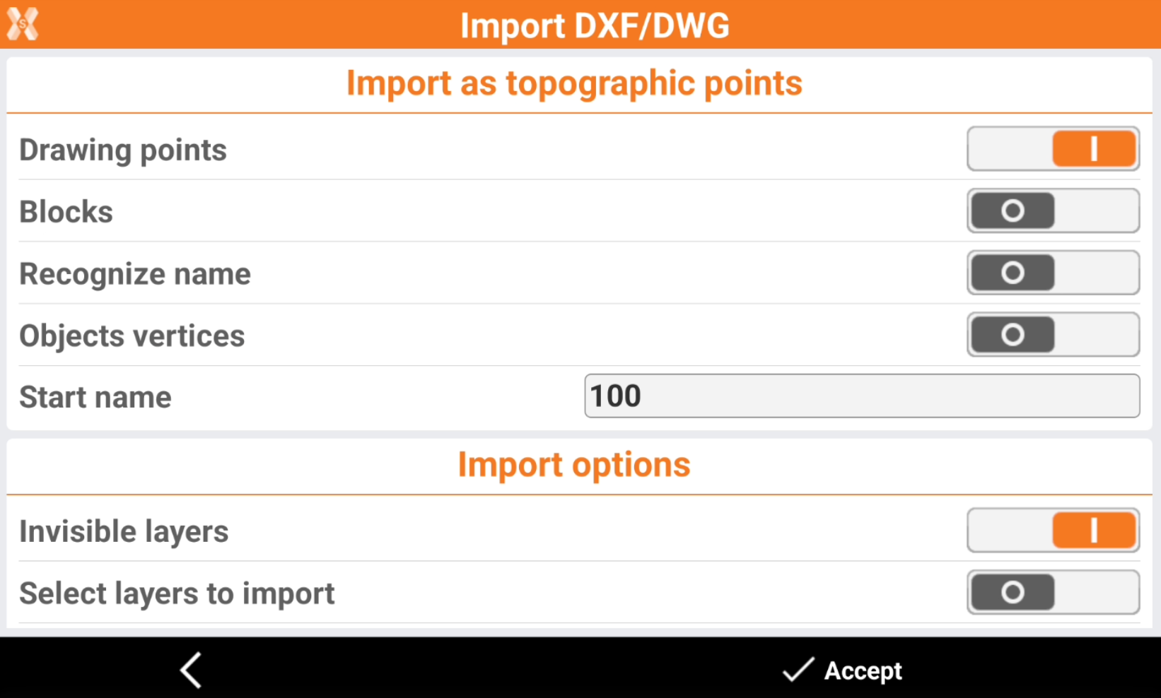Enable Objects vertices toggle
This screenshot has width=1161, height=698.
(1053, 334)
